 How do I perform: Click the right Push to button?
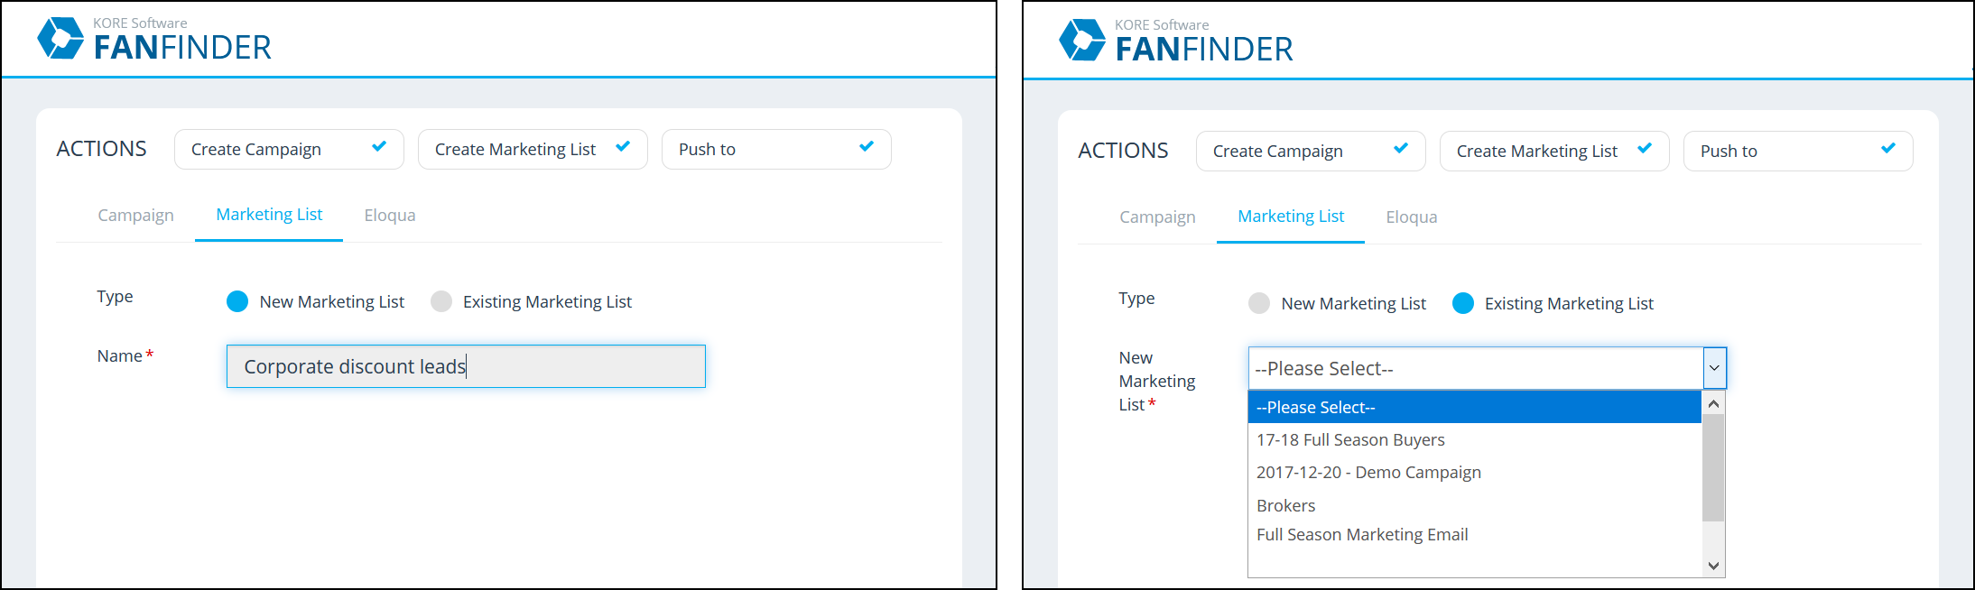pos(1798,151)
